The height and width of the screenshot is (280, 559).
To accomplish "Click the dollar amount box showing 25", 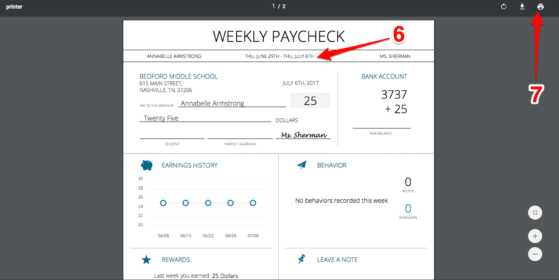I will 311,100.
